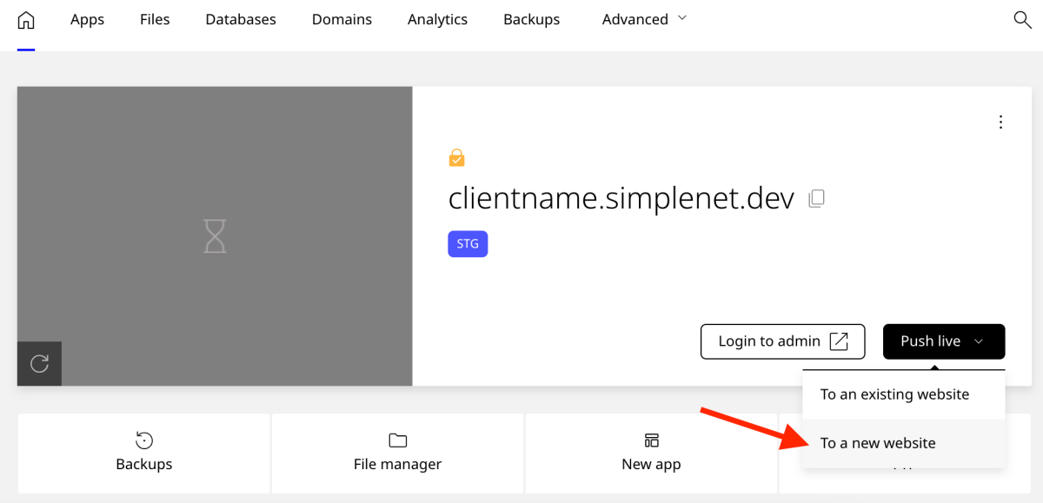Click the STG staging badge
The image size is (1043, 503).
click(468, 244)
